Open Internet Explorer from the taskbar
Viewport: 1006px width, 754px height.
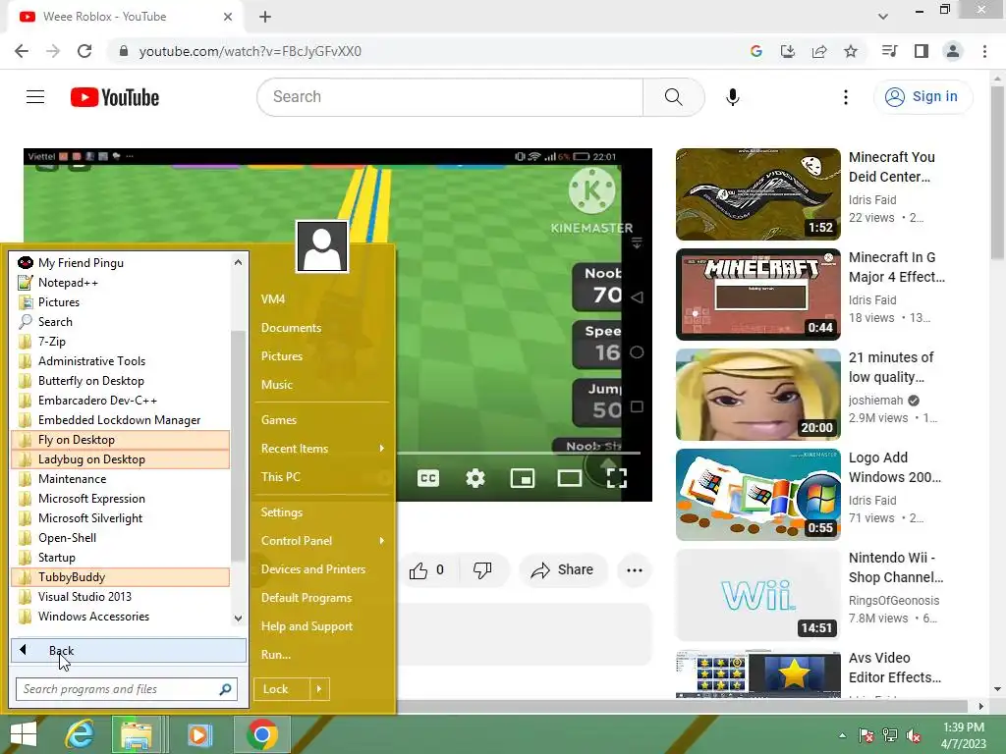click(x=80, y=734)
